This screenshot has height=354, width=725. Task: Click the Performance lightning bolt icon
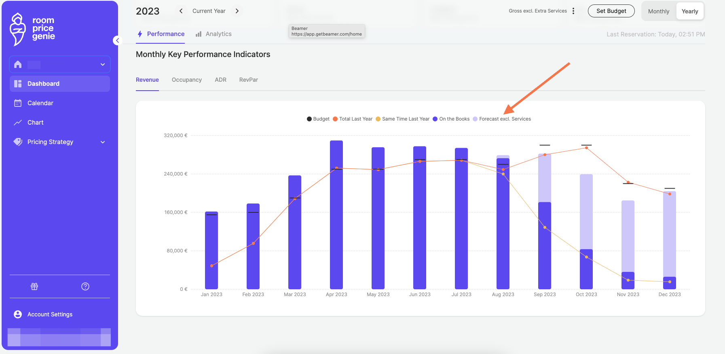coord(140,34)
